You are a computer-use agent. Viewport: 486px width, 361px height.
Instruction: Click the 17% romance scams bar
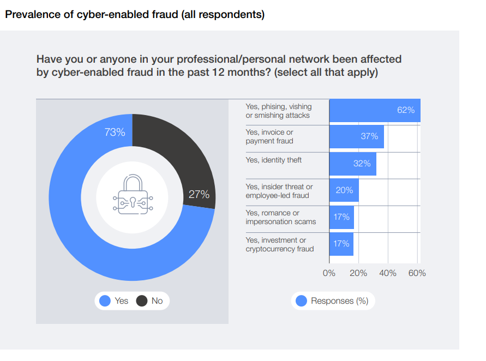pos(341,217)
